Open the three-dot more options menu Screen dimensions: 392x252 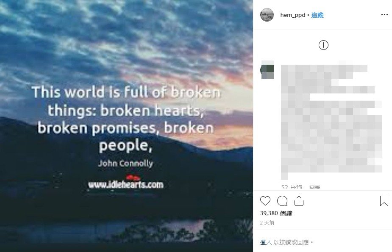[384, 15]
